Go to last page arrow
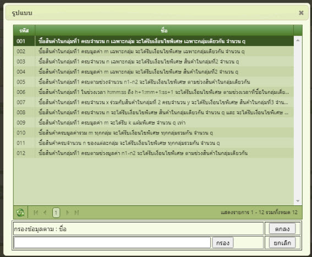This screenshot has height=257, width=312. (x=76, y=213)
